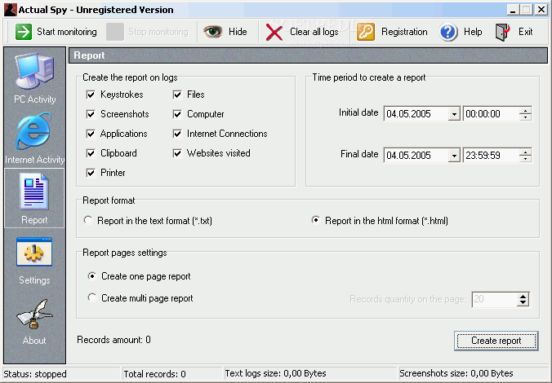
Task: Choose Create multi page report option
Action: [x=92, y=298]
